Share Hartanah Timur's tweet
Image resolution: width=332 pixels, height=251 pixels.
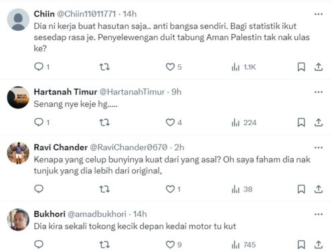[319, 122]
